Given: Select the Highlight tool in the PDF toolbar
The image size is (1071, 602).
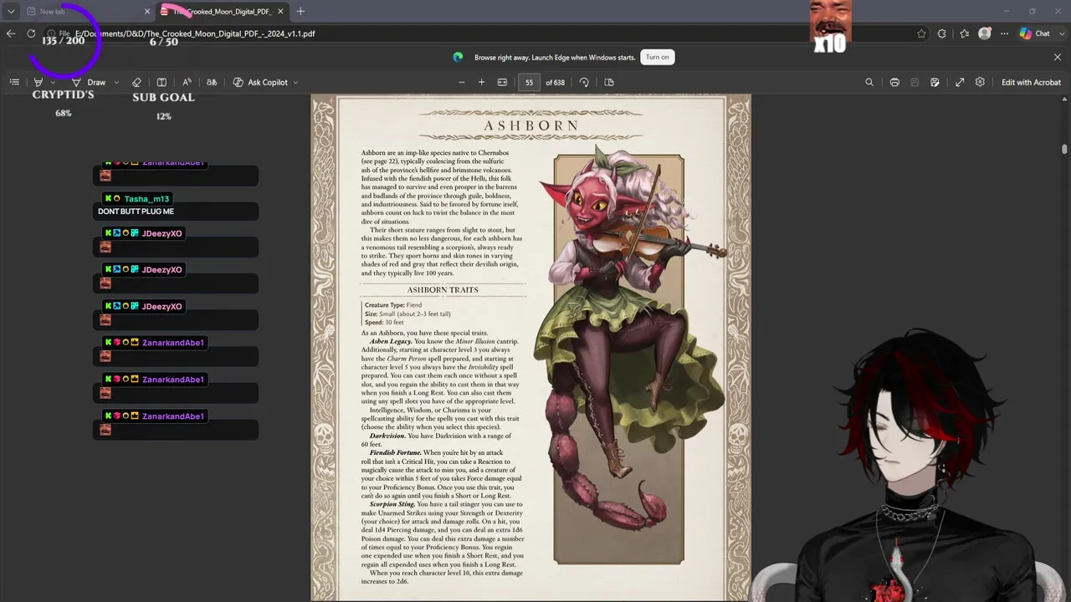Looking at the screenshot, I should click(x=38, y=82).
